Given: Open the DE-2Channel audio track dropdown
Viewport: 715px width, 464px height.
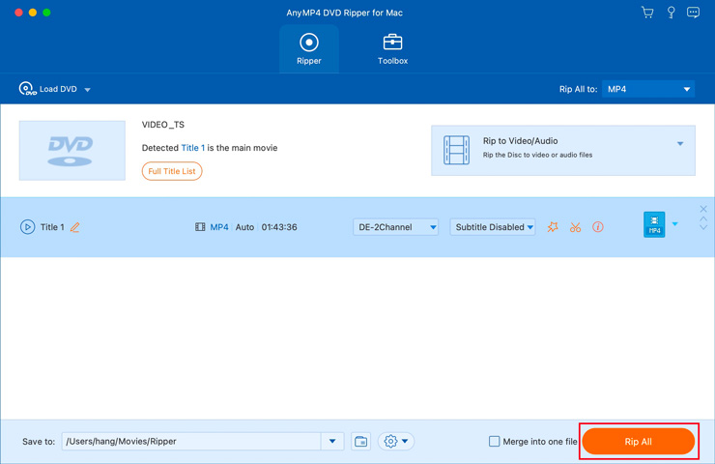Looking at the screenshot, I should (396, 227).
